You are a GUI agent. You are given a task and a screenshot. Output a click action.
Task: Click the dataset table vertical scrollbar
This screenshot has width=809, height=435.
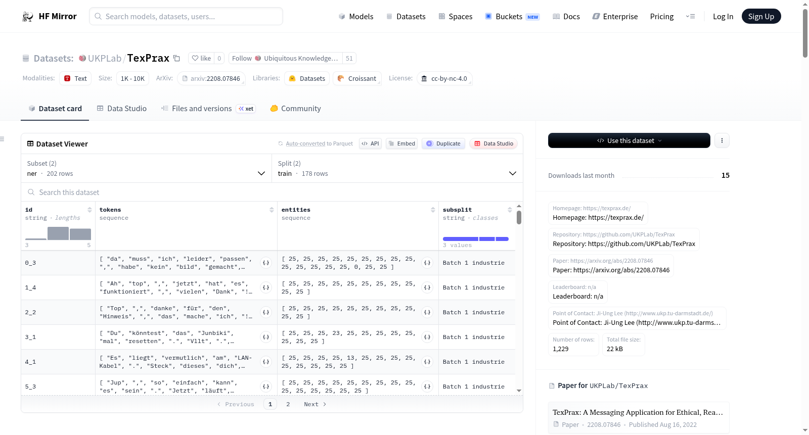(519, 217)
